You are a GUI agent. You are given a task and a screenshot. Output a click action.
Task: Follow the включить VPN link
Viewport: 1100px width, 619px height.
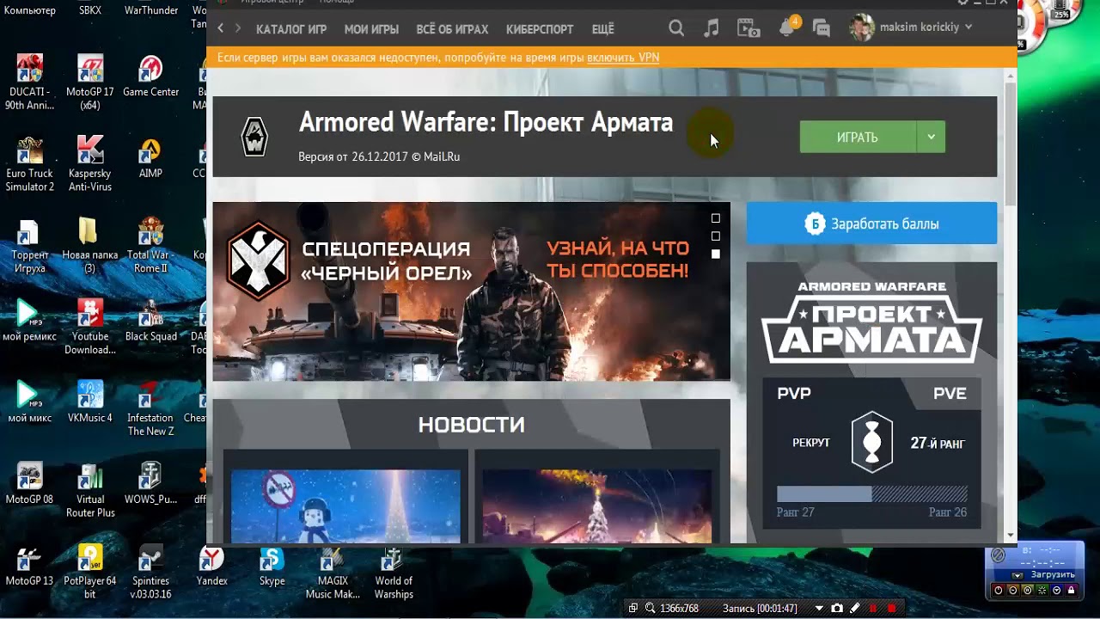623,58
